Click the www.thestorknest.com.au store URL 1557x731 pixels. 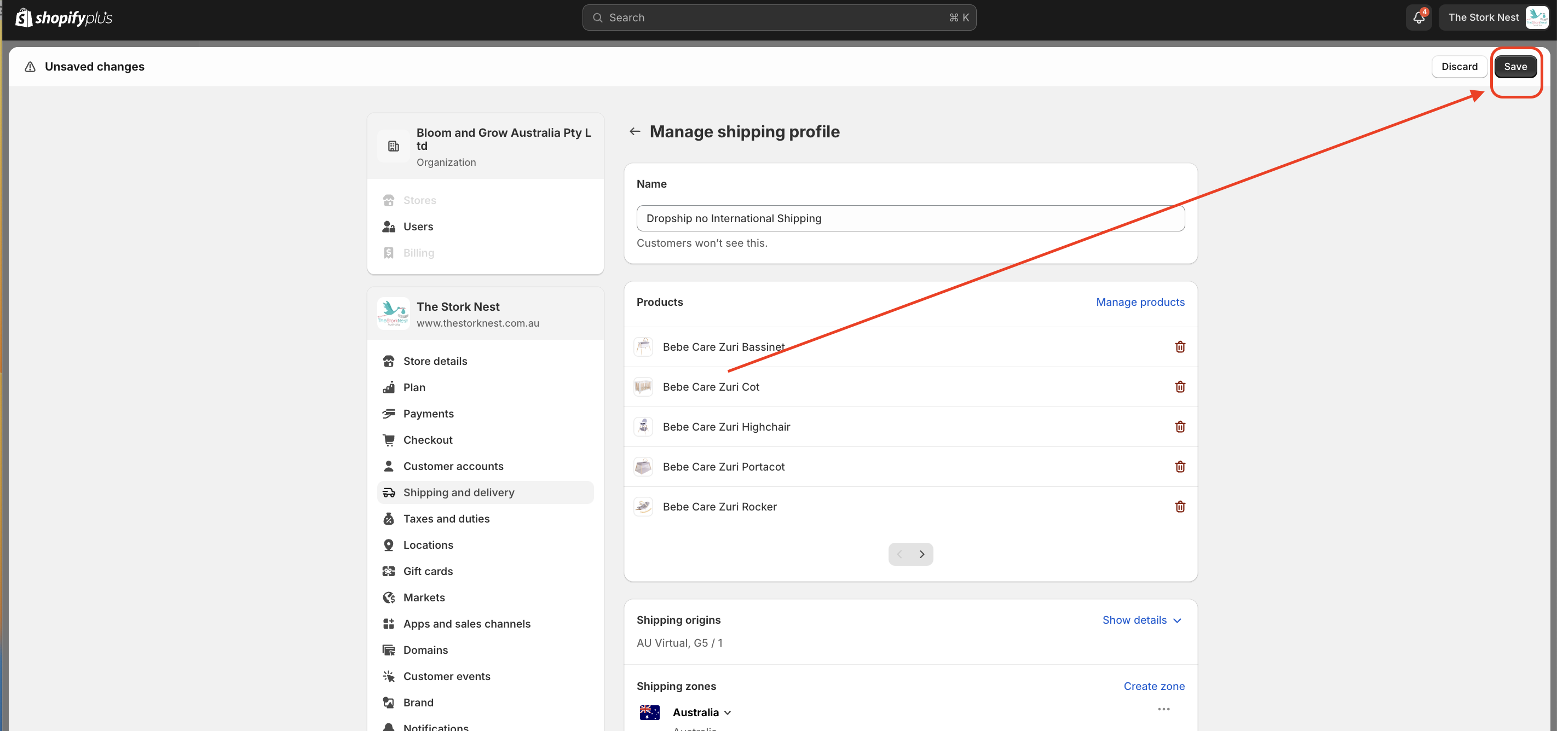[x=477, y=323]
